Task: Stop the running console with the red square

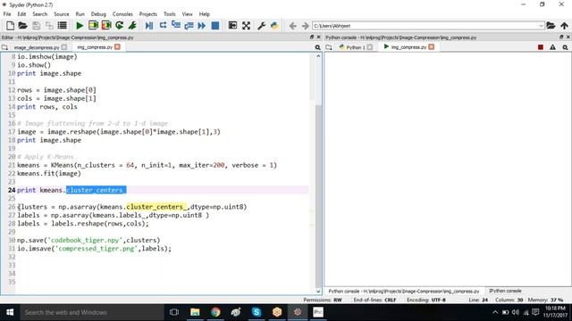Action: (541, 47)
